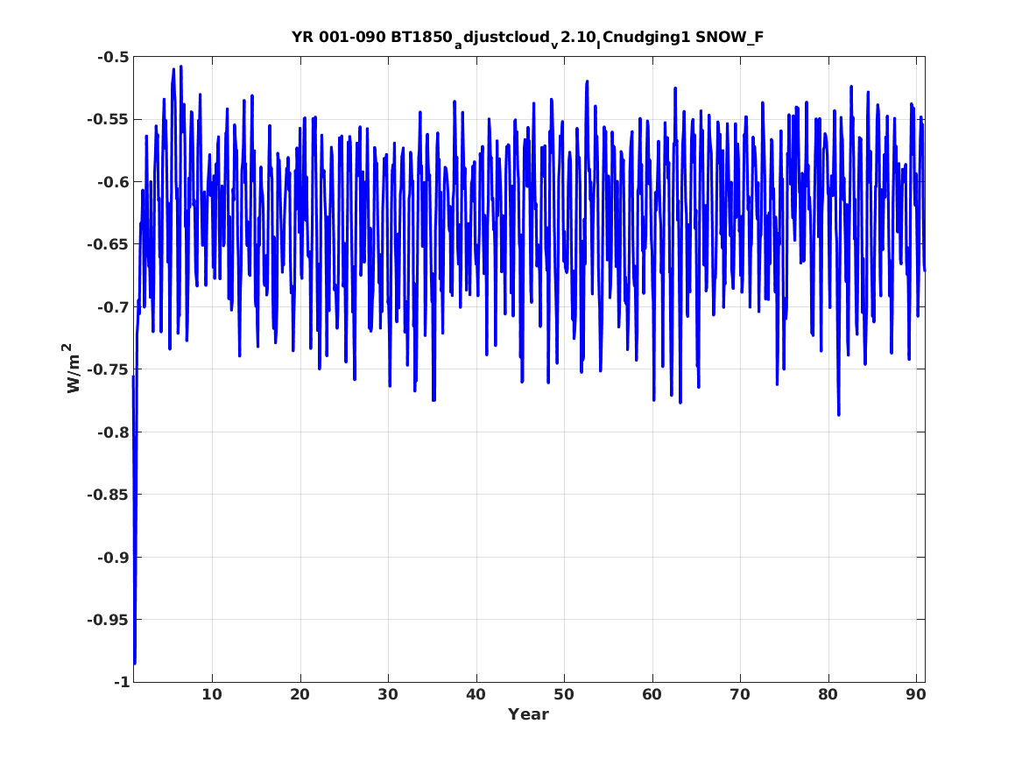The height and width of the screenshot is (766, 1022).
Task: Click x-axis tick label 50
Action: pos(564,695)
